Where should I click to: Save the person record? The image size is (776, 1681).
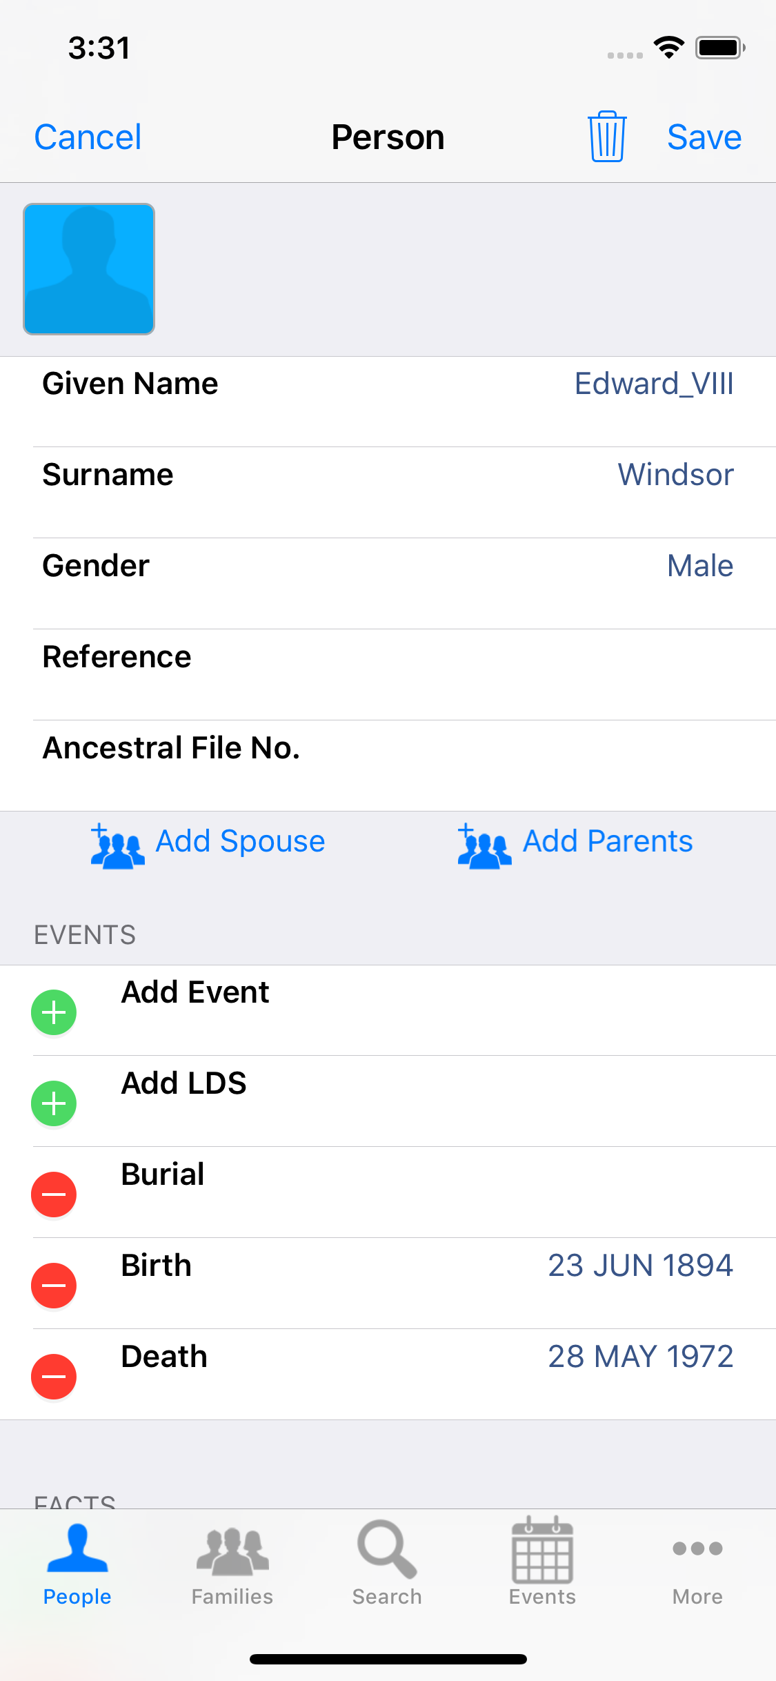click(x=704, y=137)
